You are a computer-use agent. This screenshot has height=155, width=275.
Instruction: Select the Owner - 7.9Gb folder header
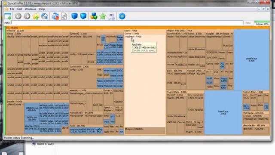(x=145, y=34)
